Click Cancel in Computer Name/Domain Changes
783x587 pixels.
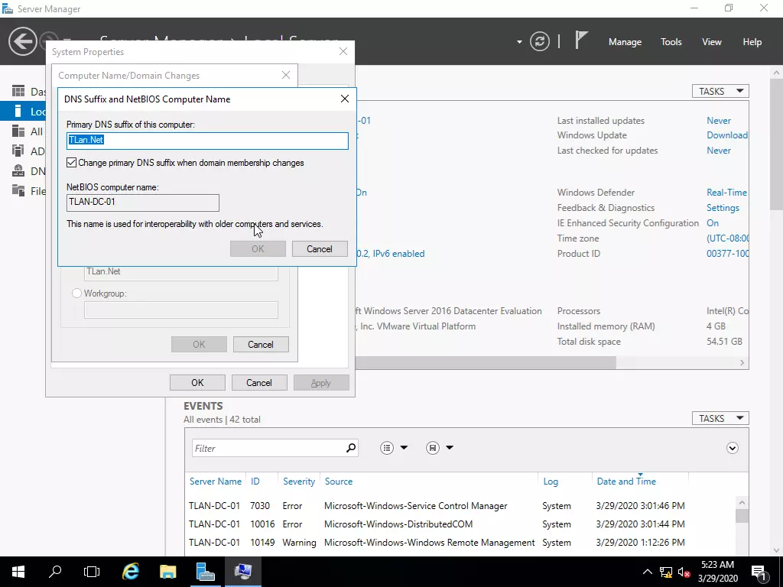pyautogui.click(x=261, y=345)
